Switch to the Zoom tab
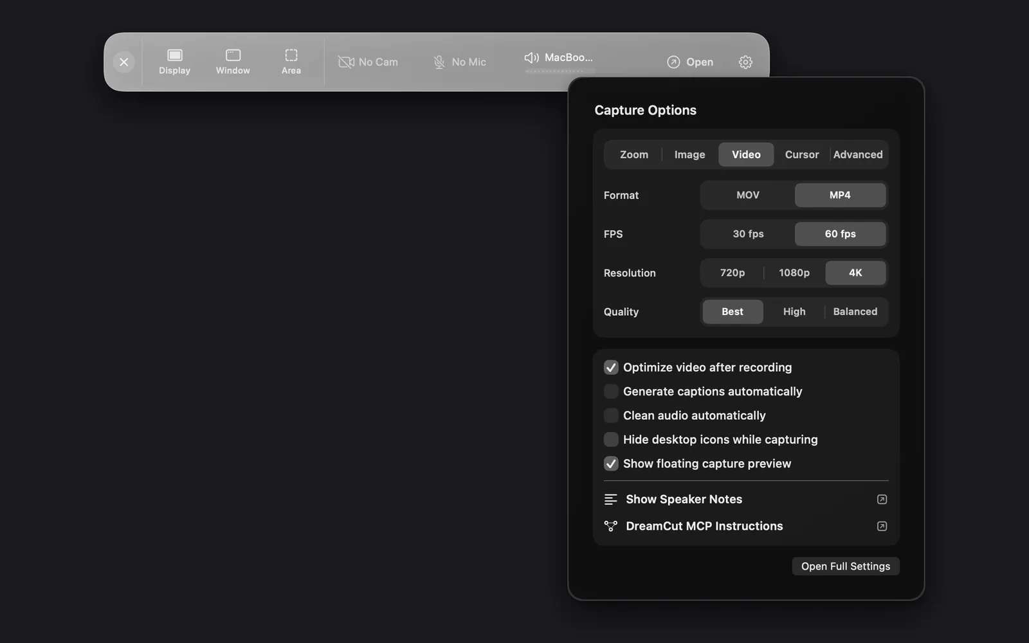The width and height of the screenshot is (1029, 643). pyautogui.click(x=634, y=154)
